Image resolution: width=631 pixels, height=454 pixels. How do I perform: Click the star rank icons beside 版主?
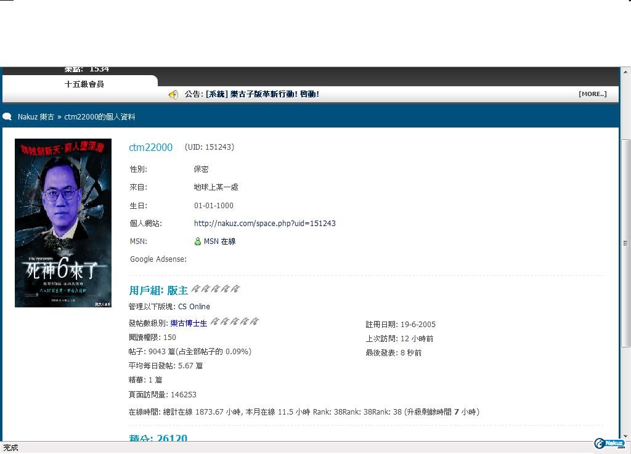[215, 289]
